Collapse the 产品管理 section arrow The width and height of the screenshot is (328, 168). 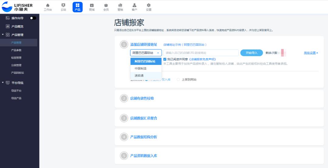3,35
